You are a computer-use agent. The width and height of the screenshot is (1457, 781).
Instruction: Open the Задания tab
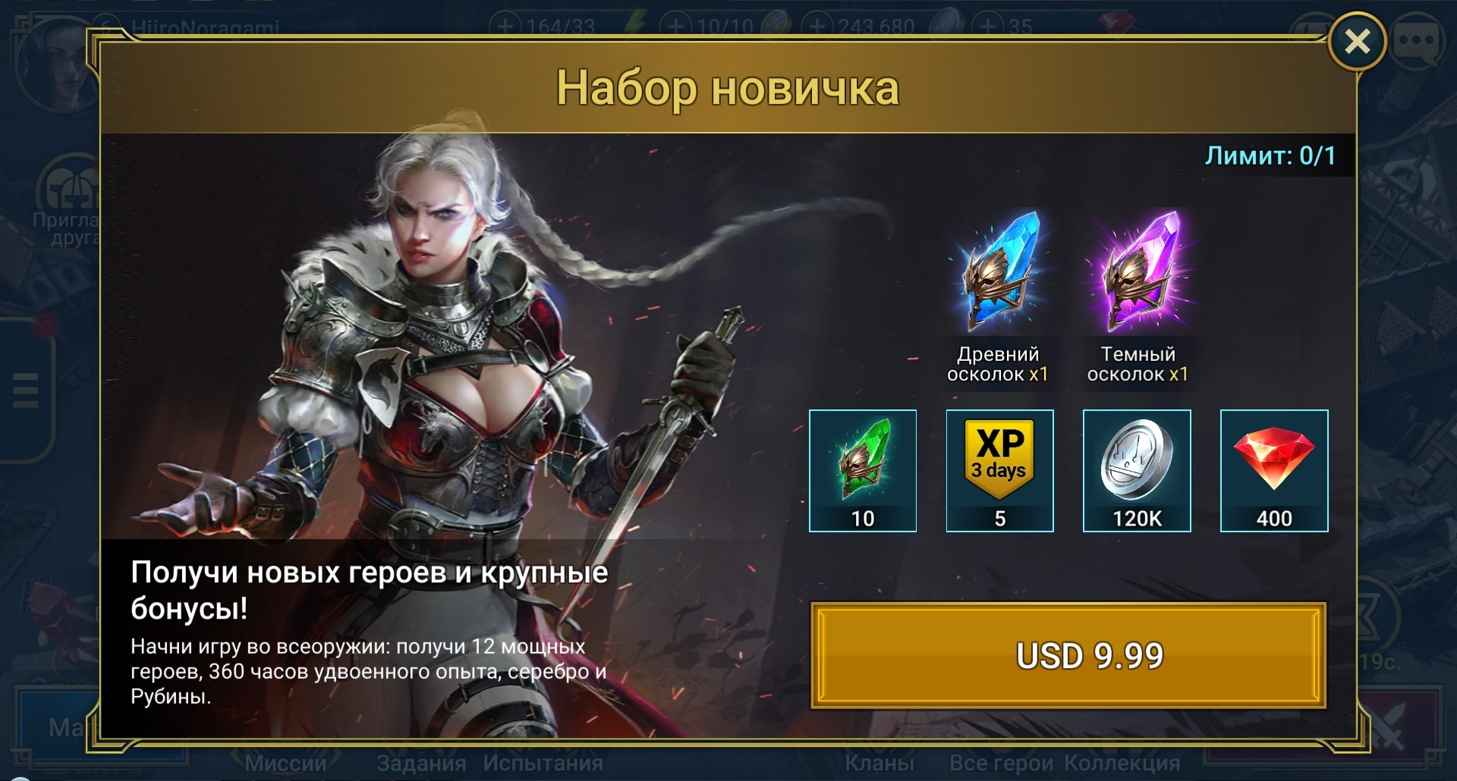click(x=421, y=763)
